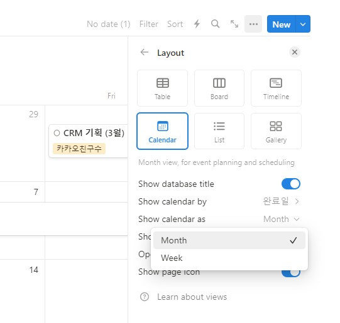This screenshot has height=323, width=340.
Task: Select the Board layout
Action: [219, 88]
